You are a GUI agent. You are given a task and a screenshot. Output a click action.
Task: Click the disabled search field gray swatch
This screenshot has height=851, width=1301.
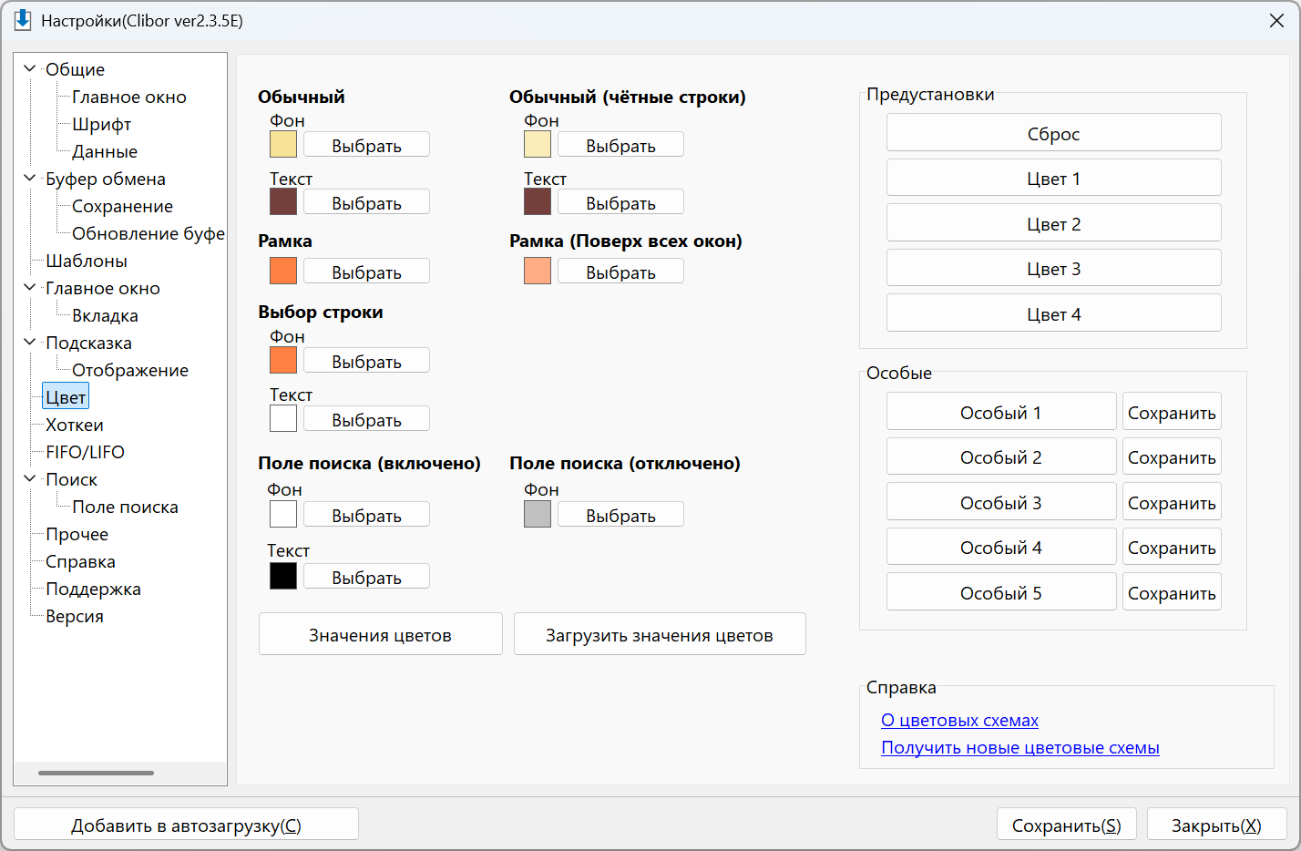(538, 514)
